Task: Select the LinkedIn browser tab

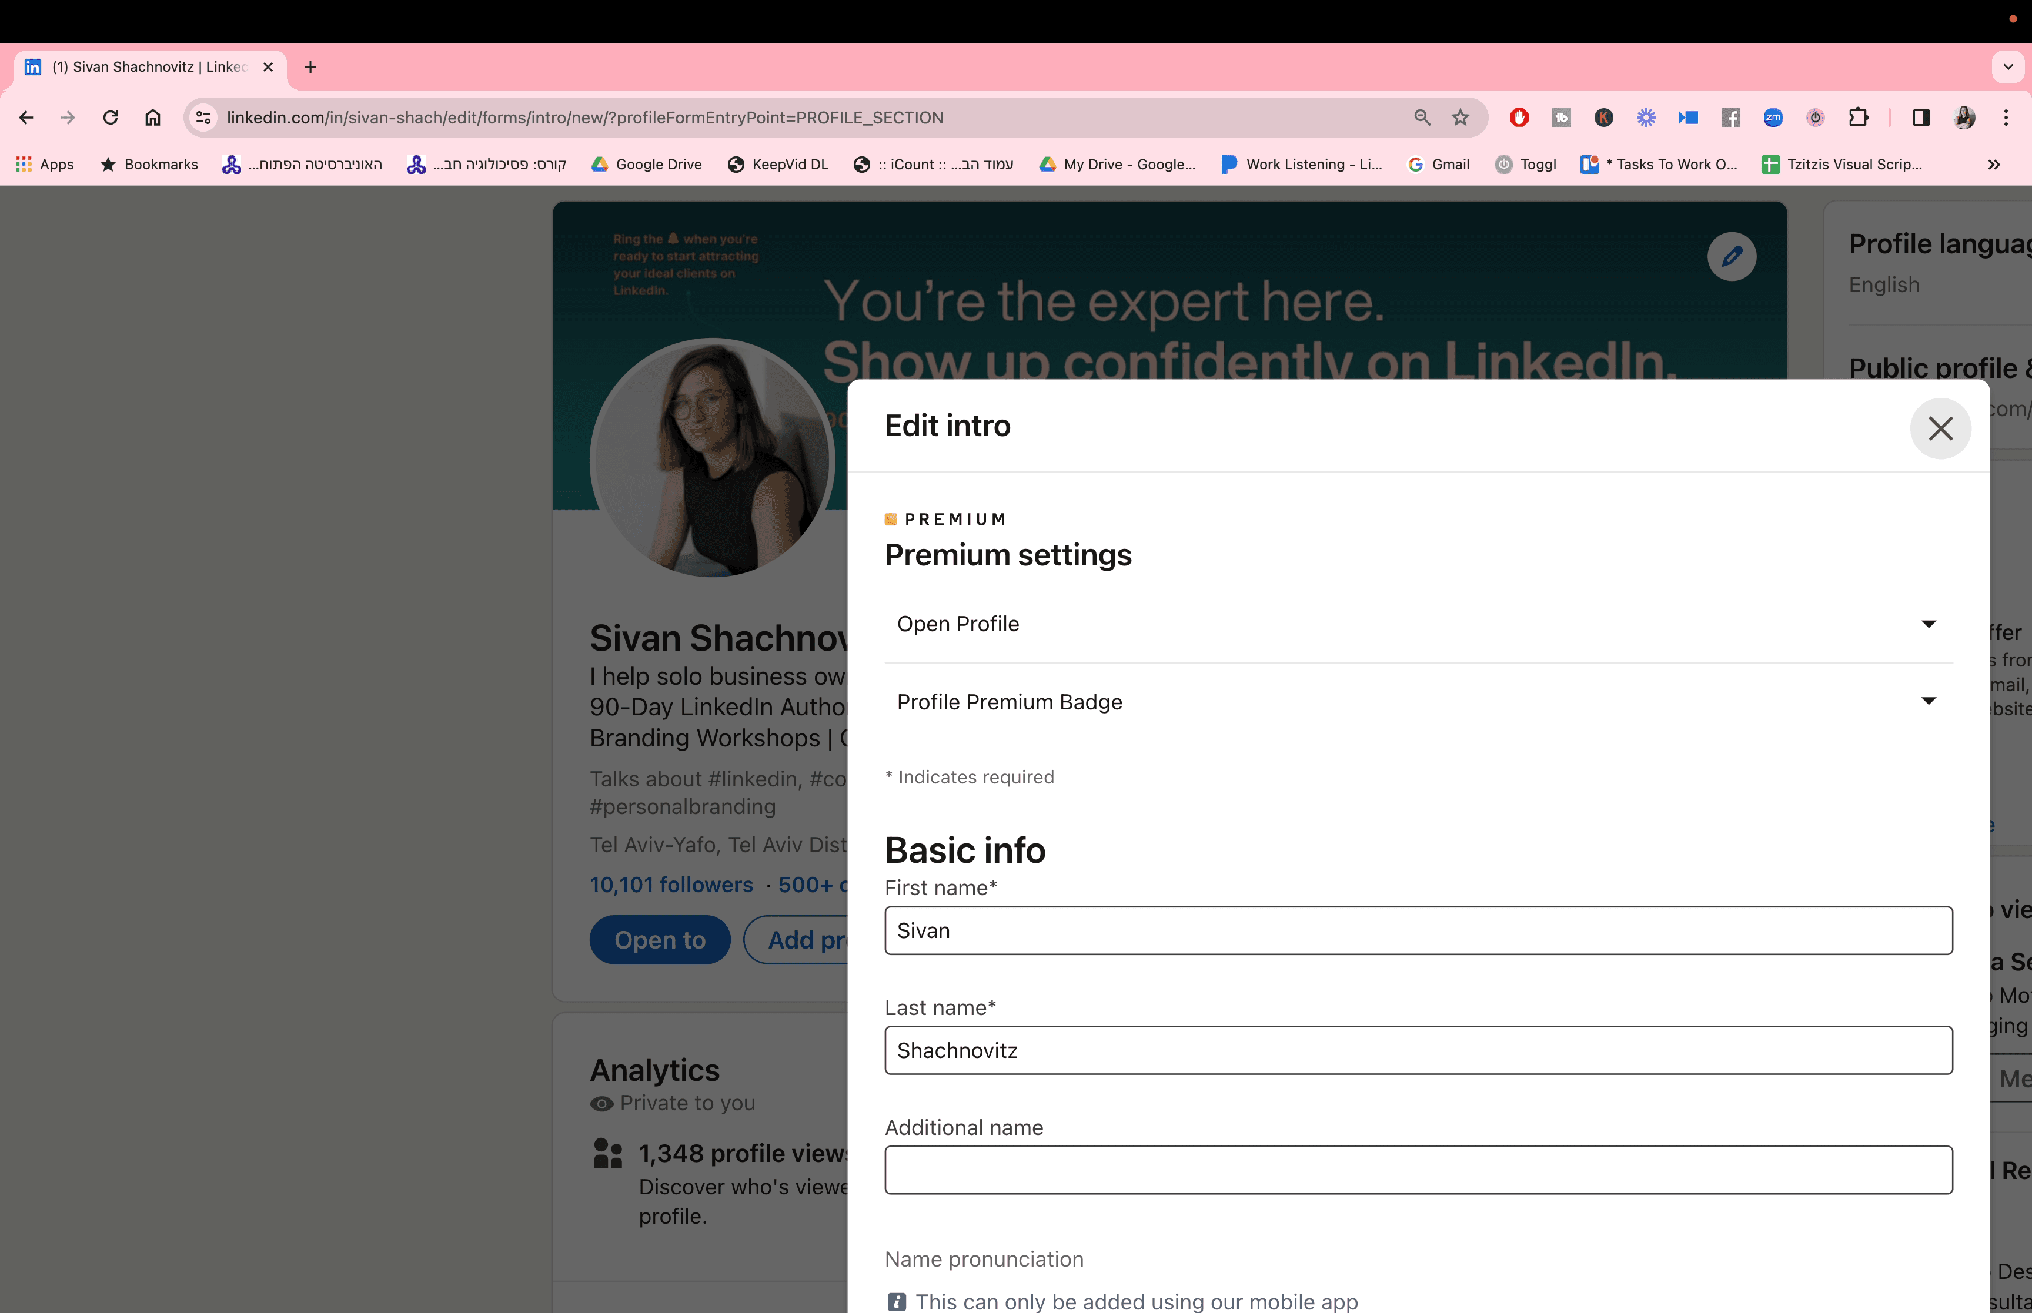Action: 150,68
